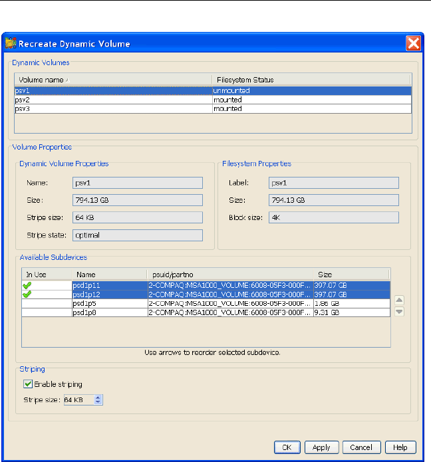431x462 pixels.
Task: Click the Apply button
Action: 321,447
